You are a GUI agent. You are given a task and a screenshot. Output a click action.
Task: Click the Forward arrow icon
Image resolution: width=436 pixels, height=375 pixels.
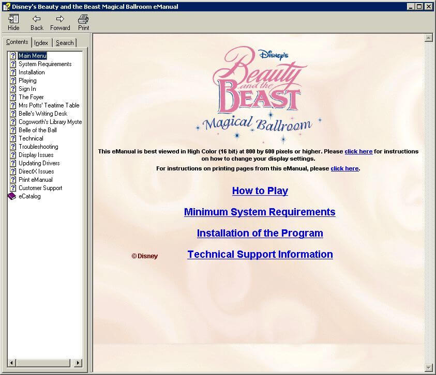(x=60, y=19)
